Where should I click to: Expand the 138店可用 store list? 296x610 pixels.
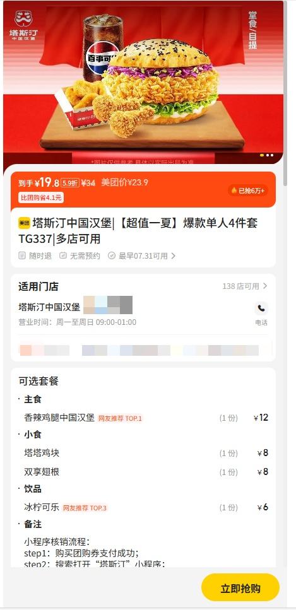(x=245, y=286)
